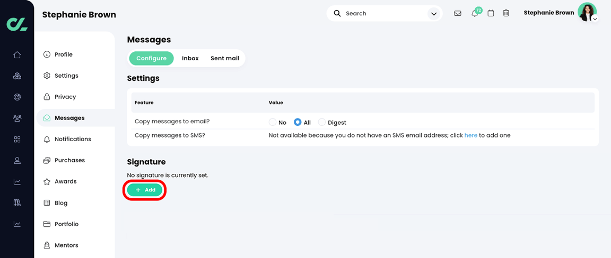Screen dimensions: 611x258
Task: Open the cubes icon in left rail
Action: (17, 76)
